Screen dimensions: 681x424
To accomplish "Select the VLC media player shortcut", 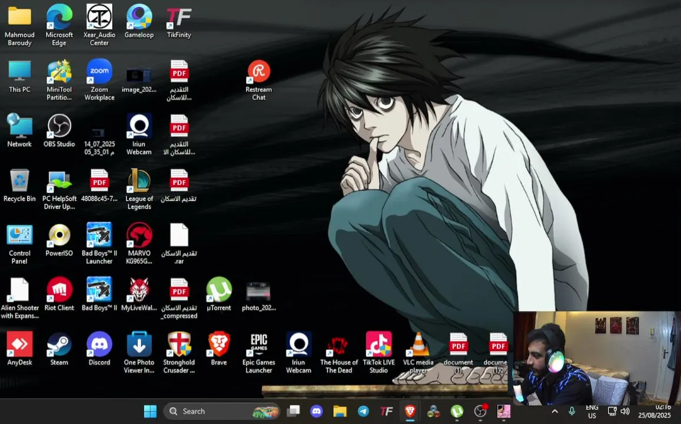I will (418, 353).
